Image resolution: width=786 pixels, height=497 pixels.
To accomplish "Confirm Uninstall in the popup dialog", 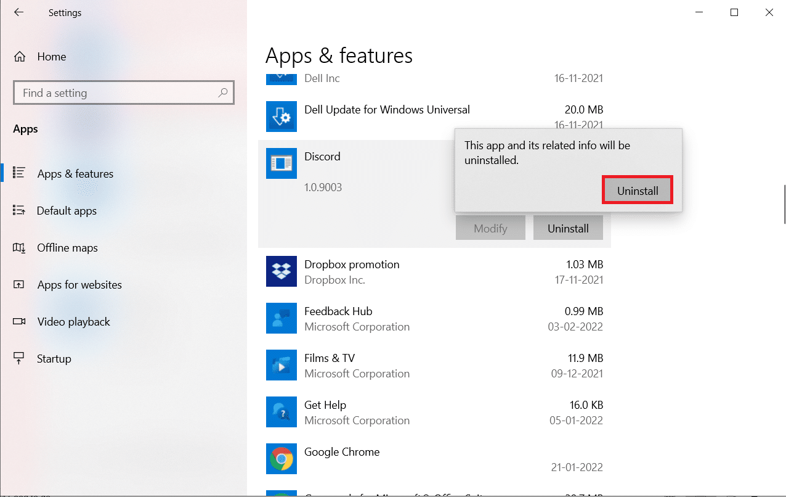I will click(x=638, y=191).
